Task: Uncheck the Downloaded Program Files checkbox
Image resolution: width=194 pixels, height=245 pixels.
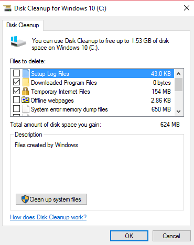Action: click(x=17, y=82)
